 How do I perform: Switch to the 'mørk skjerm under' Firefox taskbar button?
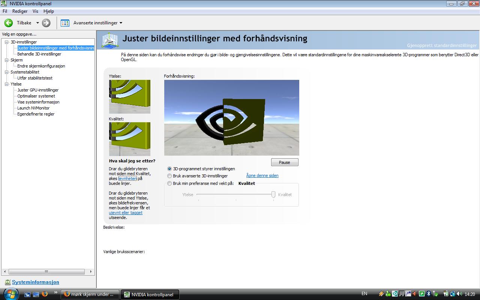click(x=90, y=294)
